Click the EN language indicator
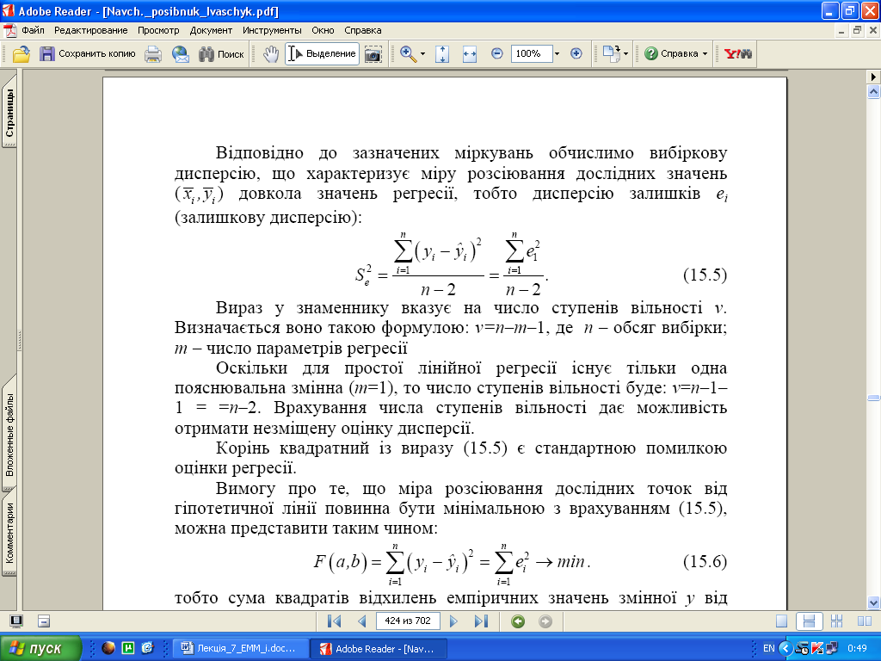Image resolution: width=881 pixels, height=661 pixels. [768, 649]
